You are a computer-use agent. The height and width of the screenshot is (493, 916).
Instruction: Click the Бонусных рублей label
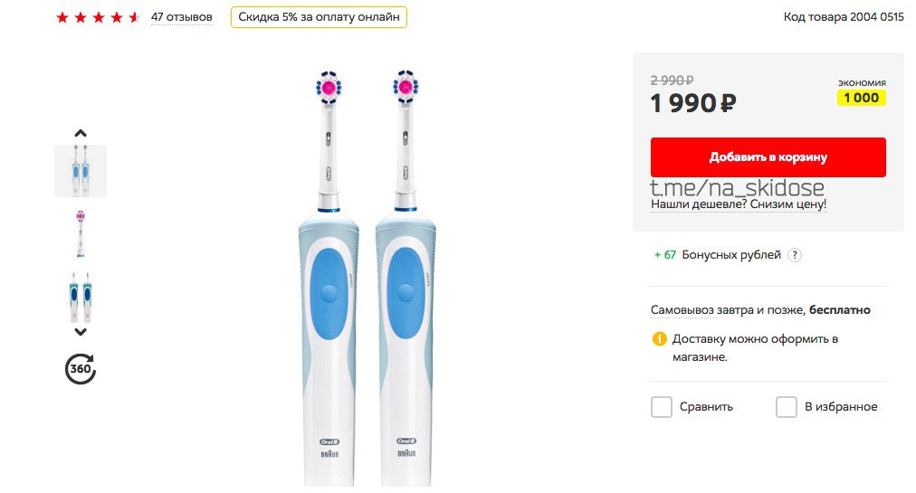click(x=731, y=255)
